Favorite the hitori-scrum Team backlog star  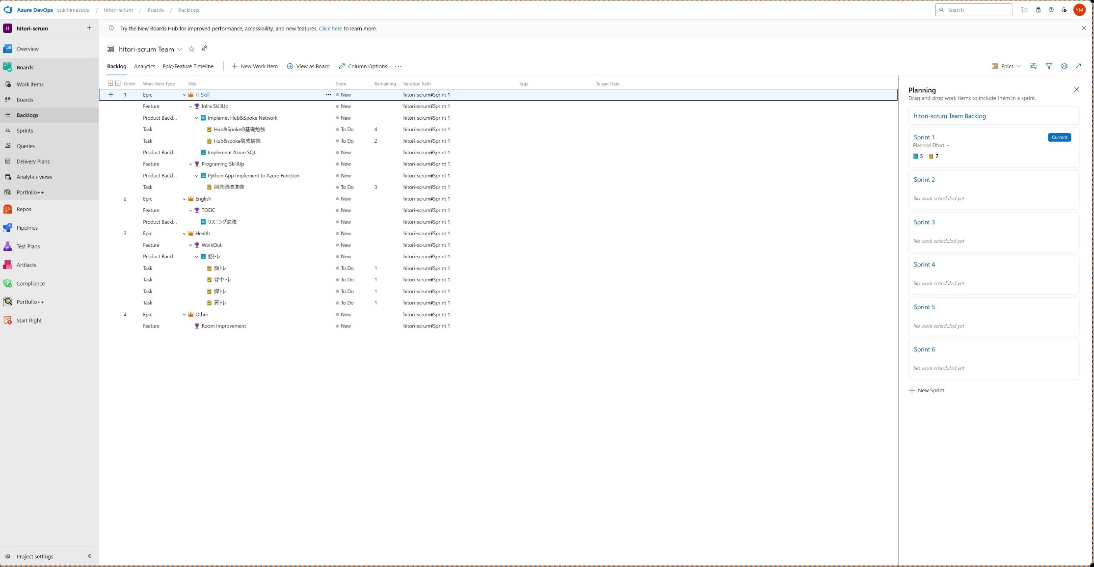coord(191,49)
